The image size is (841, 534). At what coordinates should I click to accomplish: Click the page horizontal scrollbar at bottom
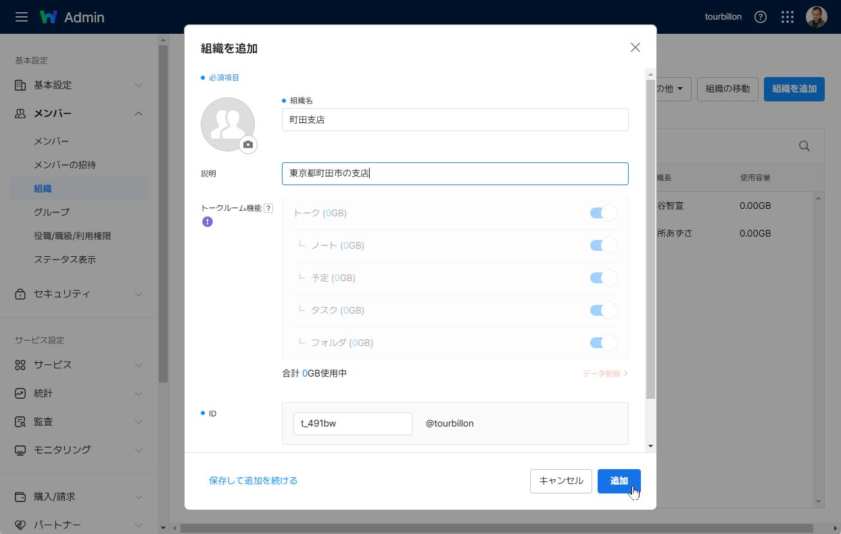click(497, 528)
